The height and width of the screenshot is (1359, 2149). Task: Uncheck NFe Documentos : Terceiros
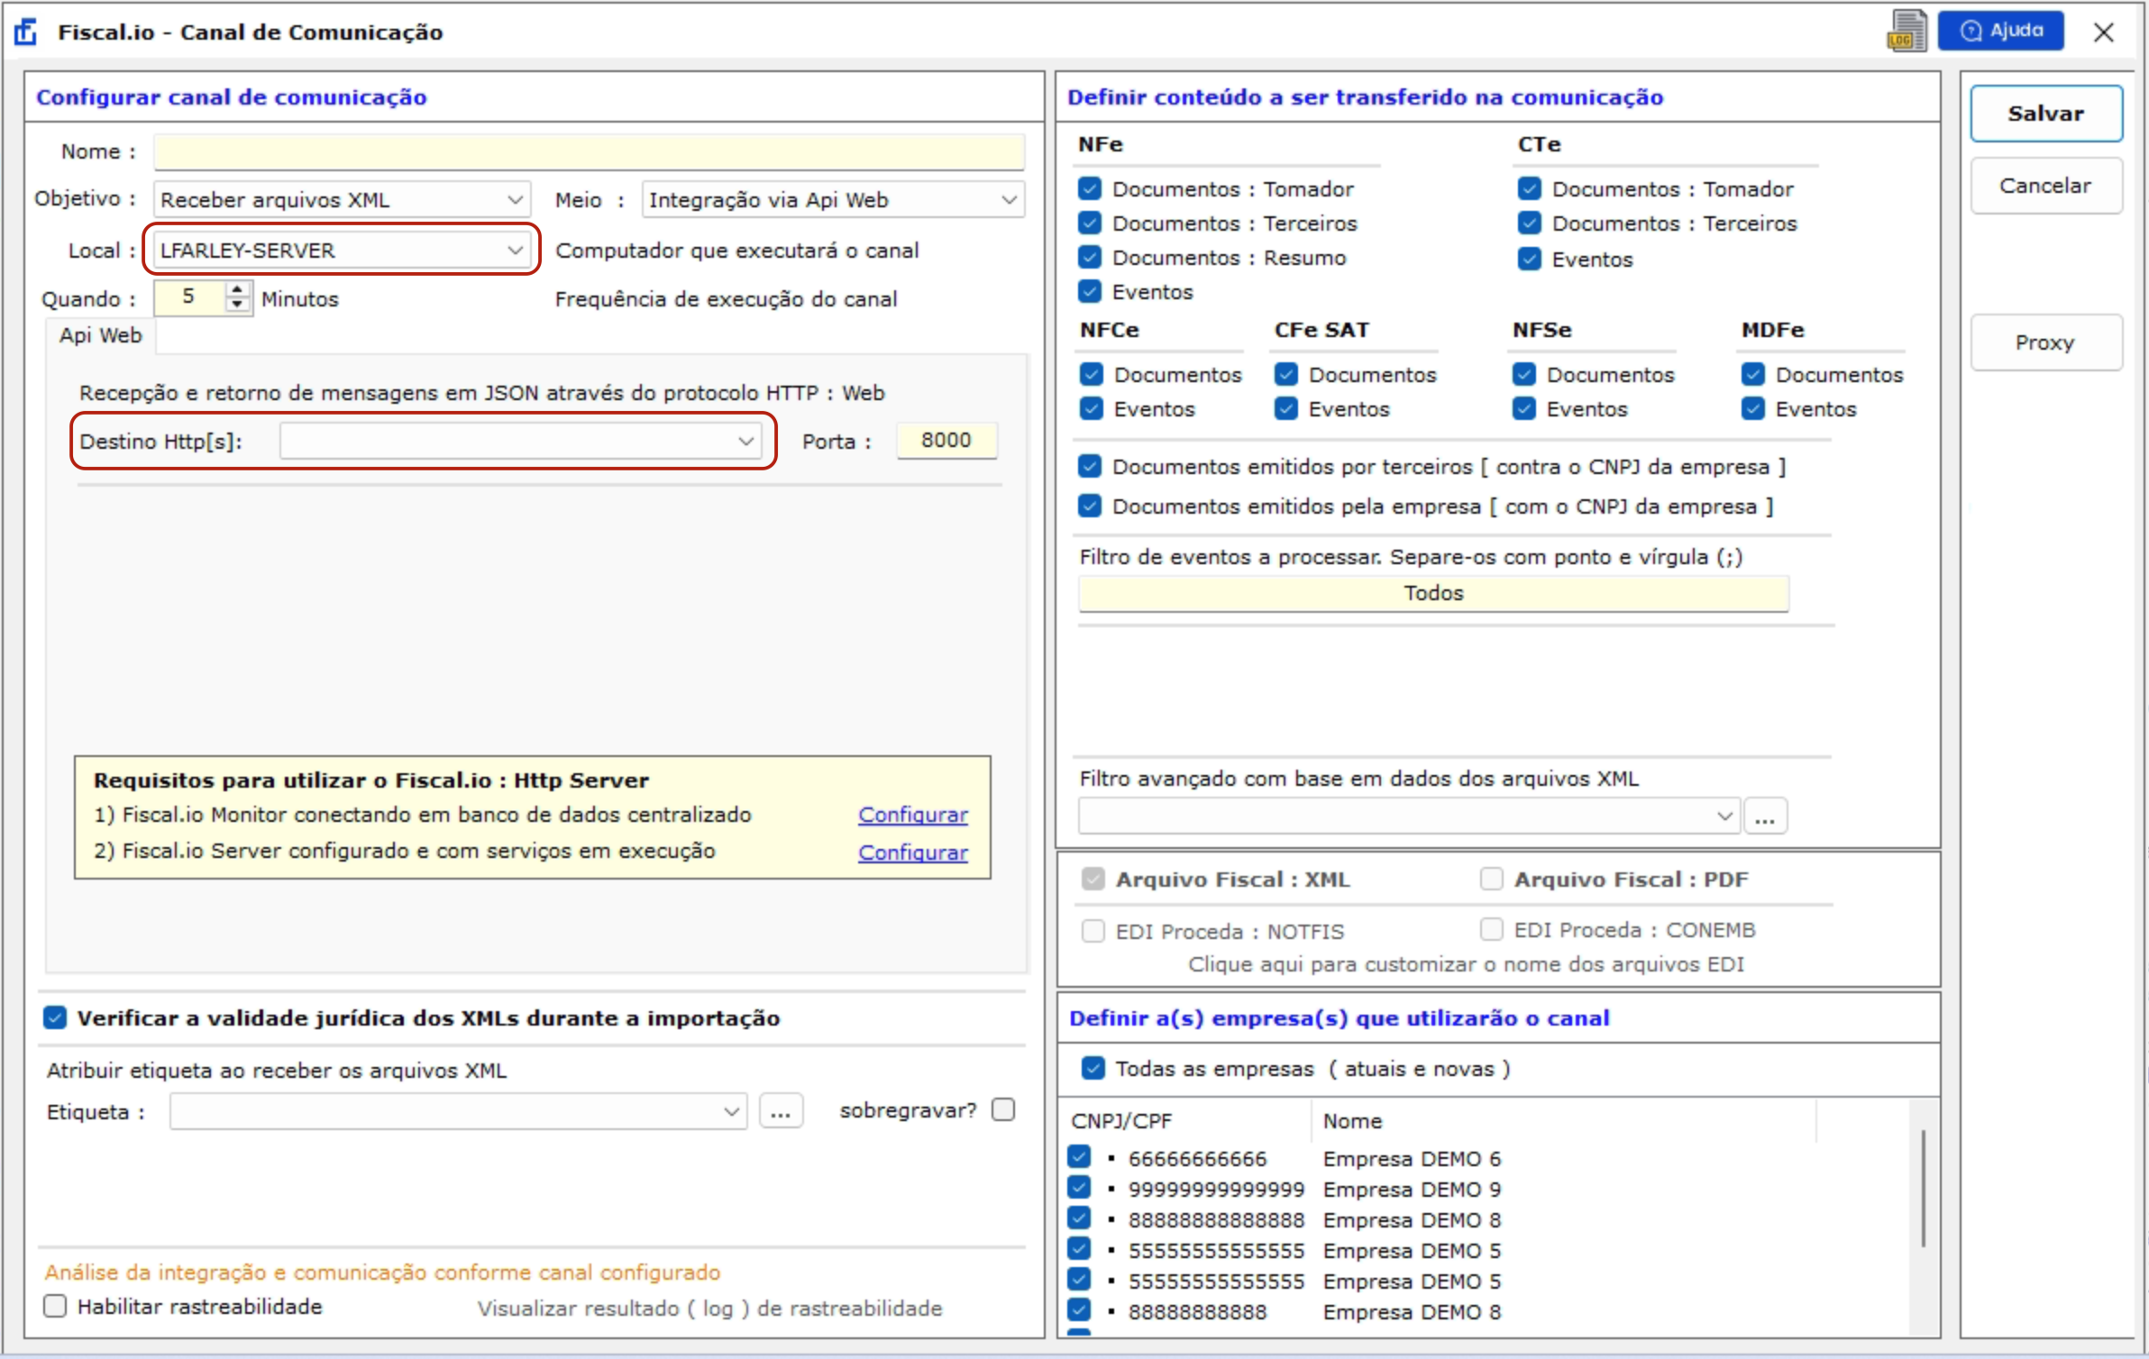tap(1090, 223)
